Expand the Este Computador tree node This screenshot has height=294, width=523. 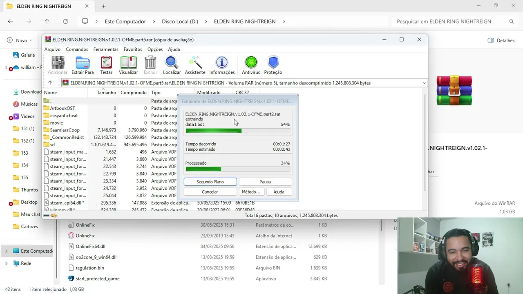(6, 251)
